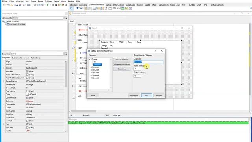Expand the Constraints property row
Viewport: 252px width, 142px height.
click(x=4, y=104)
